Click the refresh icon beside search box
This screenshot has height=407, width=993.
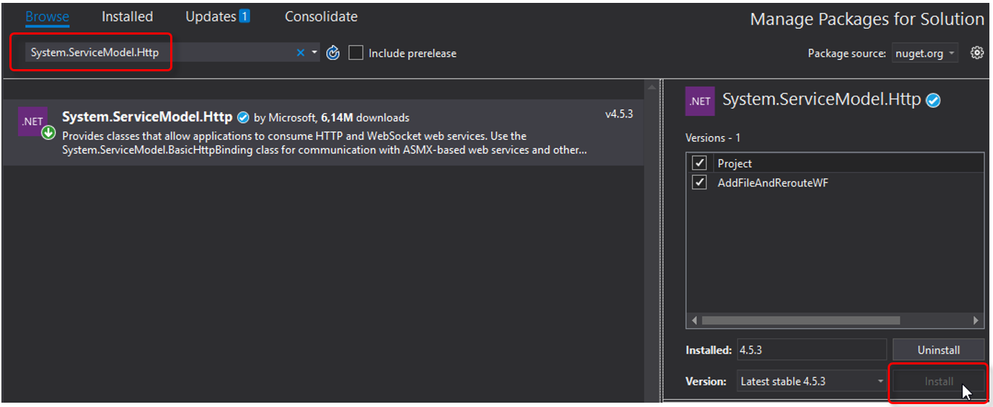click(x=332, y=53)
